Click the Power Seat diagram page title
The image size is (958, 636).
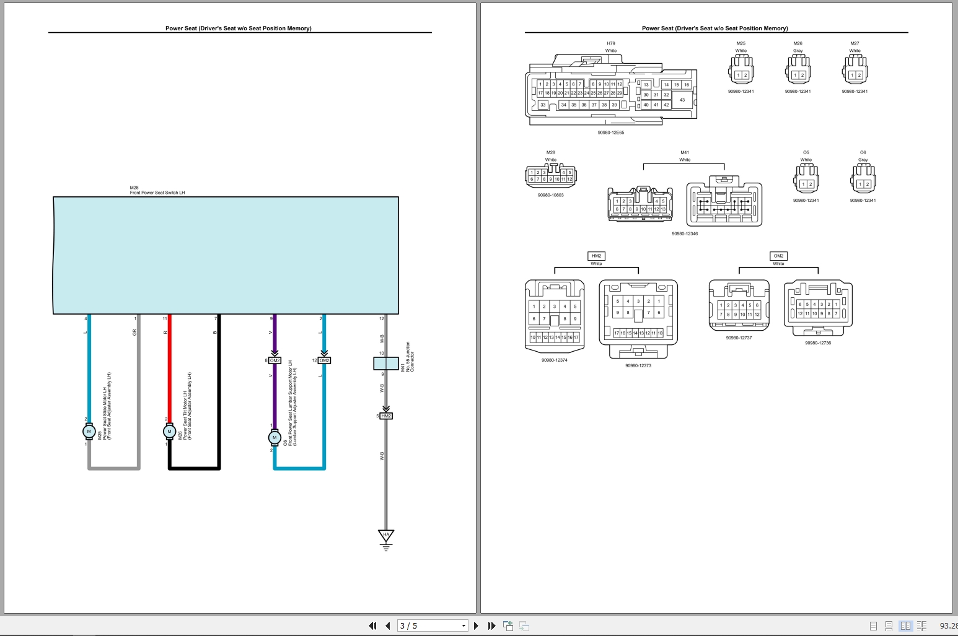(x=238, y=28)
